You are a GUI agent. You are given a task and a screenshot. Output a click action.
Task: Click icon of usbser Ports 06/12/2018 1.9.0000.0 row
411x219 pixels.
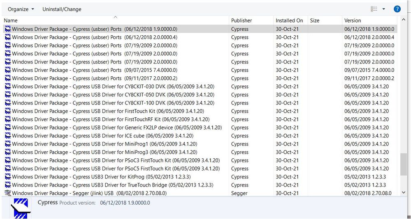click(8, 29)
